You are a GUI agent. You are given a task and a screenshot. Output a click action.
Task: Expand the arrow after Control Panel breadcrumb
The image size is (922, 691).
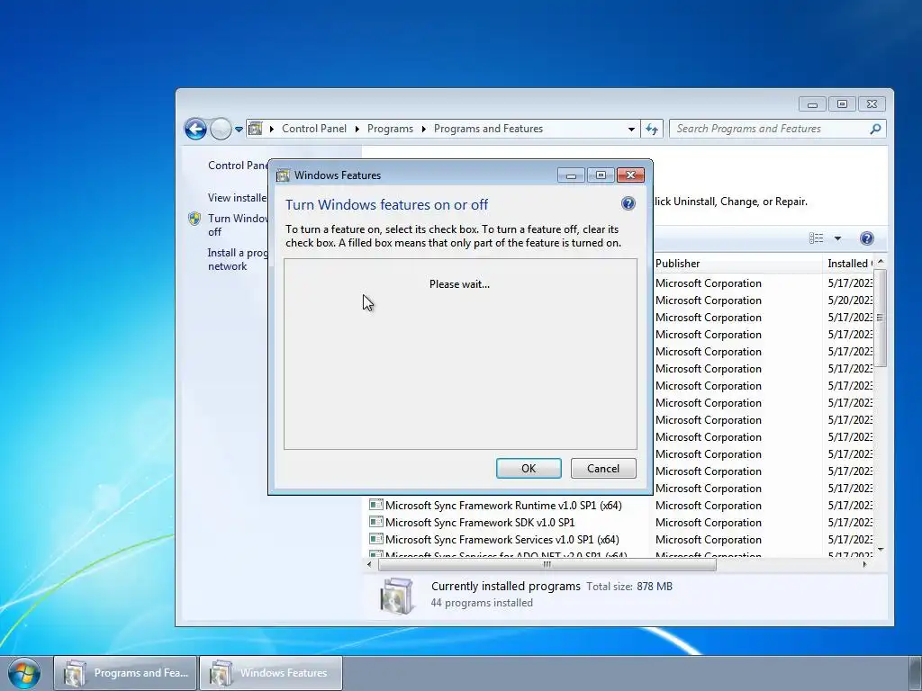(357, 129)
